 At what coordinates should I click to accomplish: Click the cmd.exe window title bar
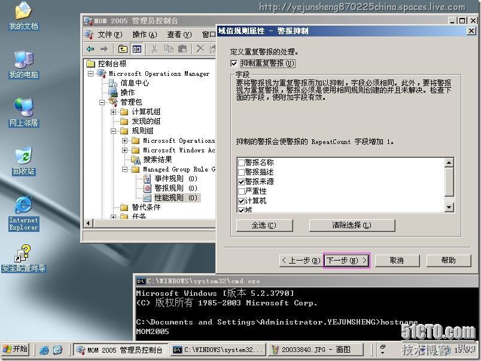(307, 281)
